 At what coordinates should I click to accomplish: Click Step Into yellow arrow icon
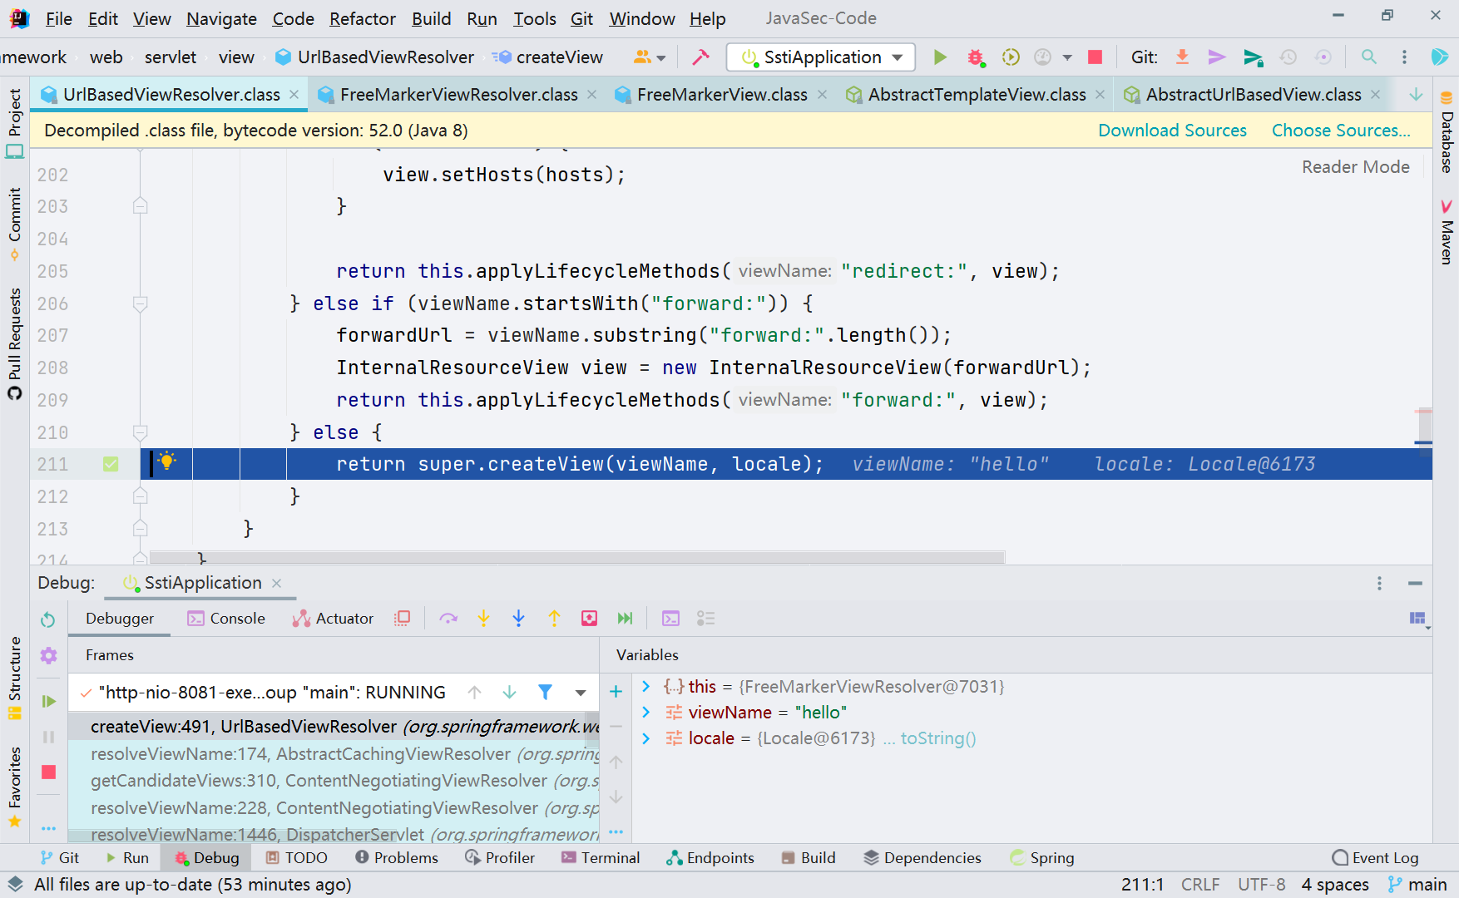click(483, 619)
